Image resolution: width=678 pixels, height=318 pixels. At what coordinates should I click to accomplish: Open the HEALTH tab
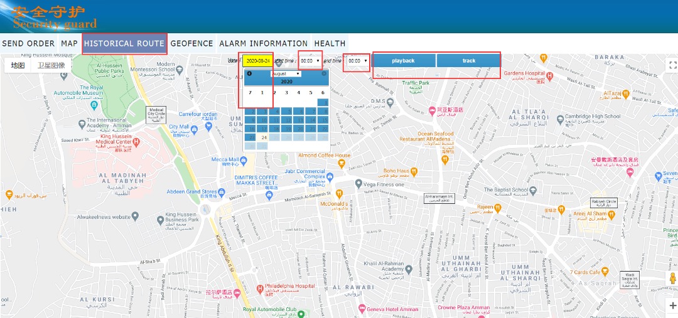click(x=330, y=43)
